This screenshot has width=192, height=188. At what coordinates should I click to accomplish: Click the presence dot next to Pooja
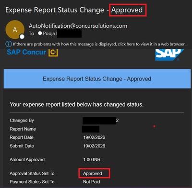[x=40, y=33]
